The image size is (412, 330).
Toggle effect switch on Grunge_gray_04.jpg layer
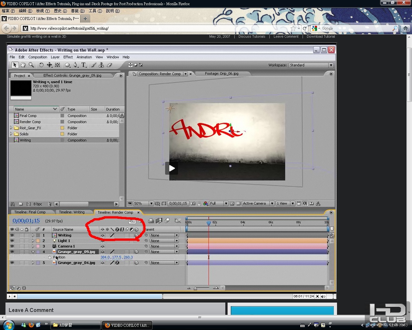[117, 263]
